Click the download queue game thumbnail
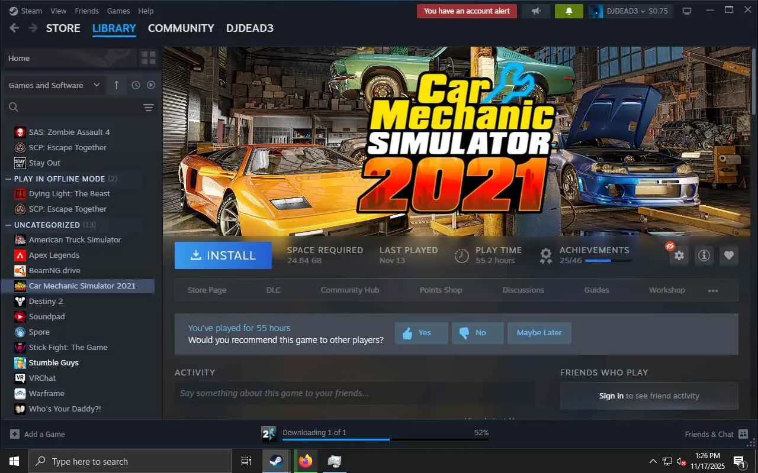This screenshot has height=473, width=758. click(x=269, y=435)
